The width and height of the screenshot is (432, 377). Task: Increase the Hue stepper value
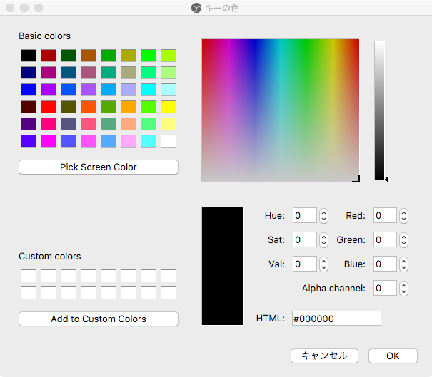(323, 212)
